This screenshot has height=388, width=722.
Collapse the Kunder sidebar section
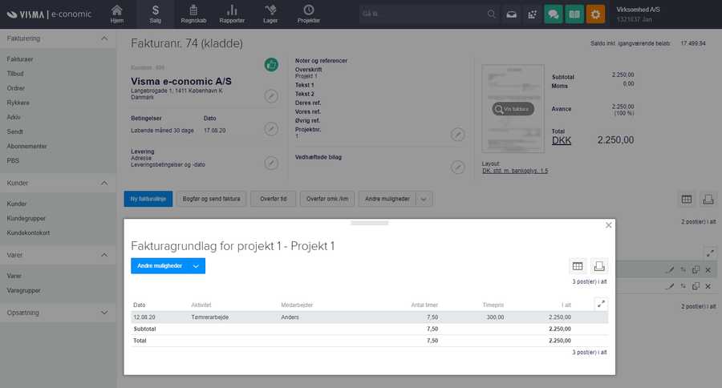[x=104, y=184]
